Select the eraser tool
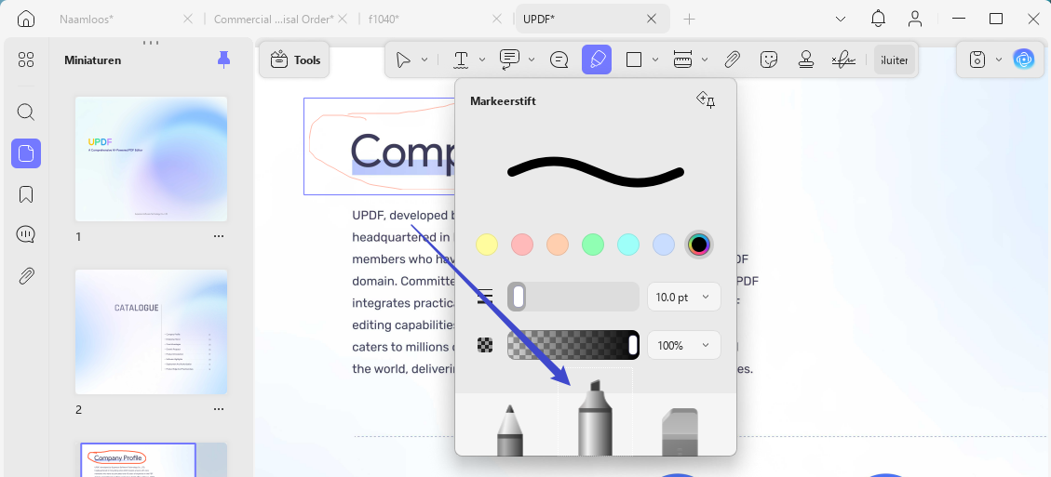 coord(680,431)
